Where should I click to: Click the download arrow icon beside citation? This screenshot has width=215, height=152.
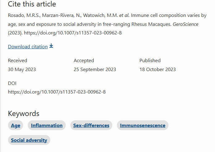51,46
